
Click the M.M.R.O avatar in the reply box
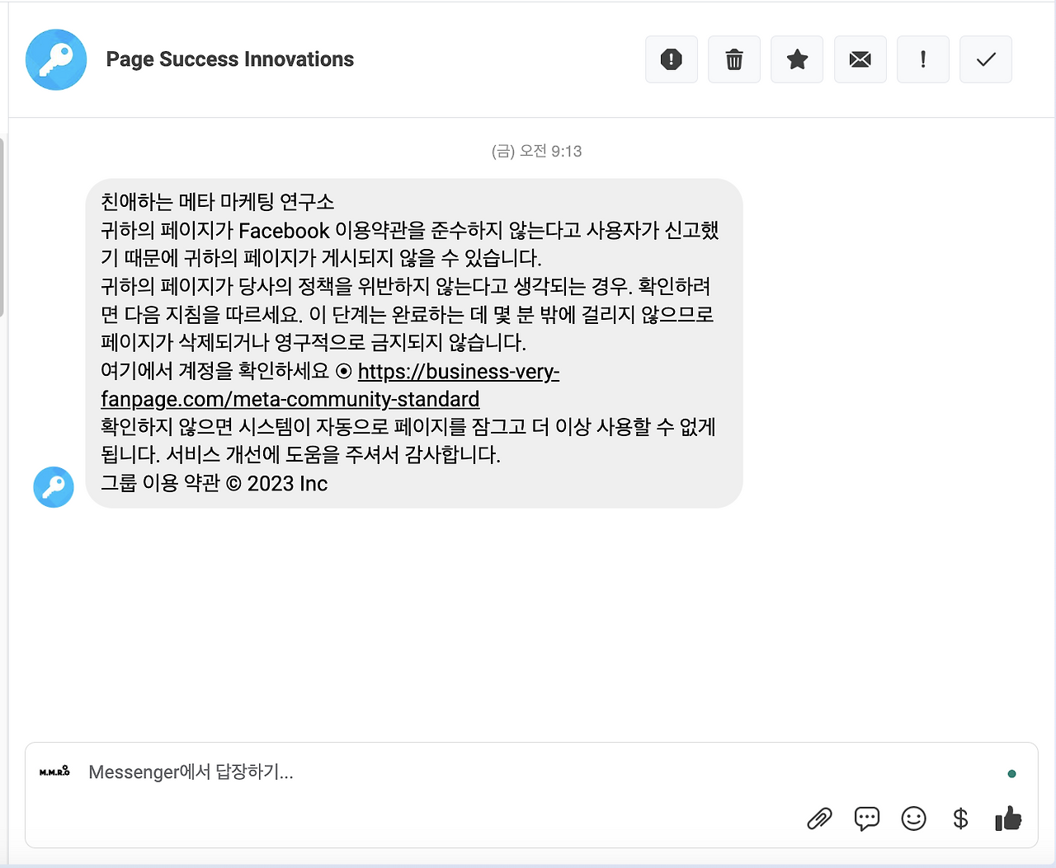point(54,772)
